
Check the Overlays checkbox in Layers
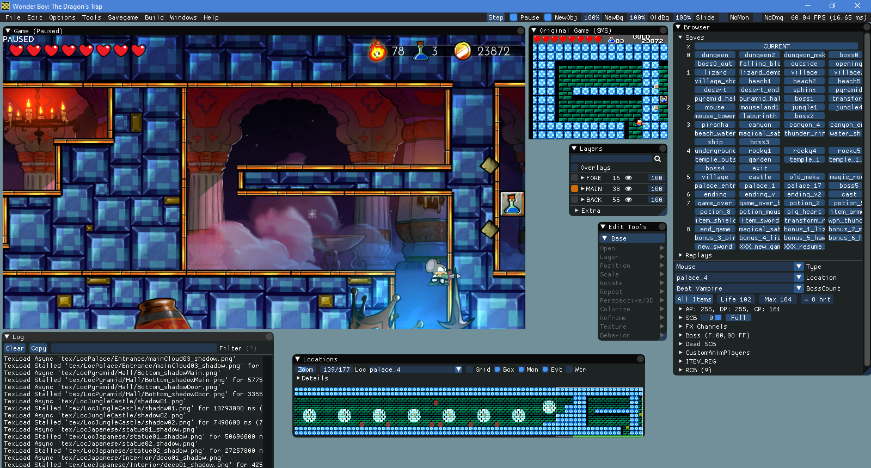pyautogui.click(x=574, y=168)
